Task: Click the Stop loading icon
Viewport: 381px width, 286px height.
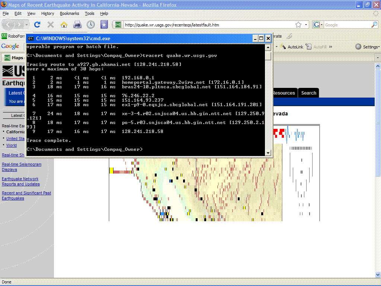Action: coord(51,25)
